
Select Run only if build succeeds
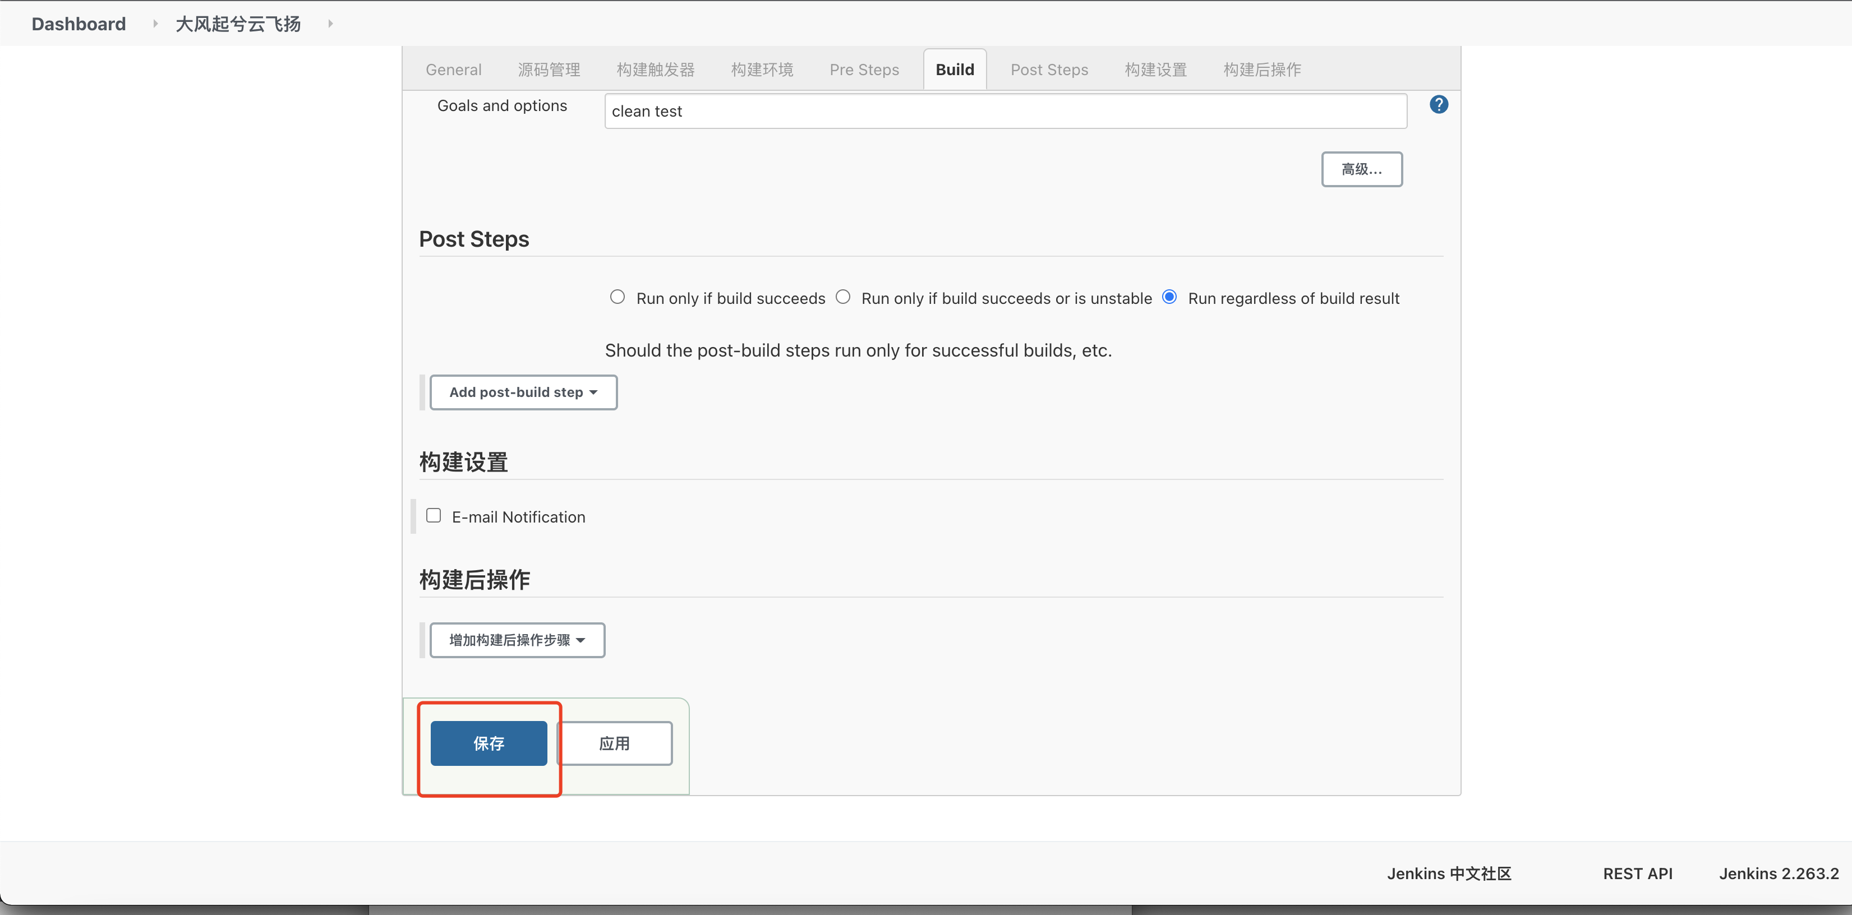pos(617,296)
